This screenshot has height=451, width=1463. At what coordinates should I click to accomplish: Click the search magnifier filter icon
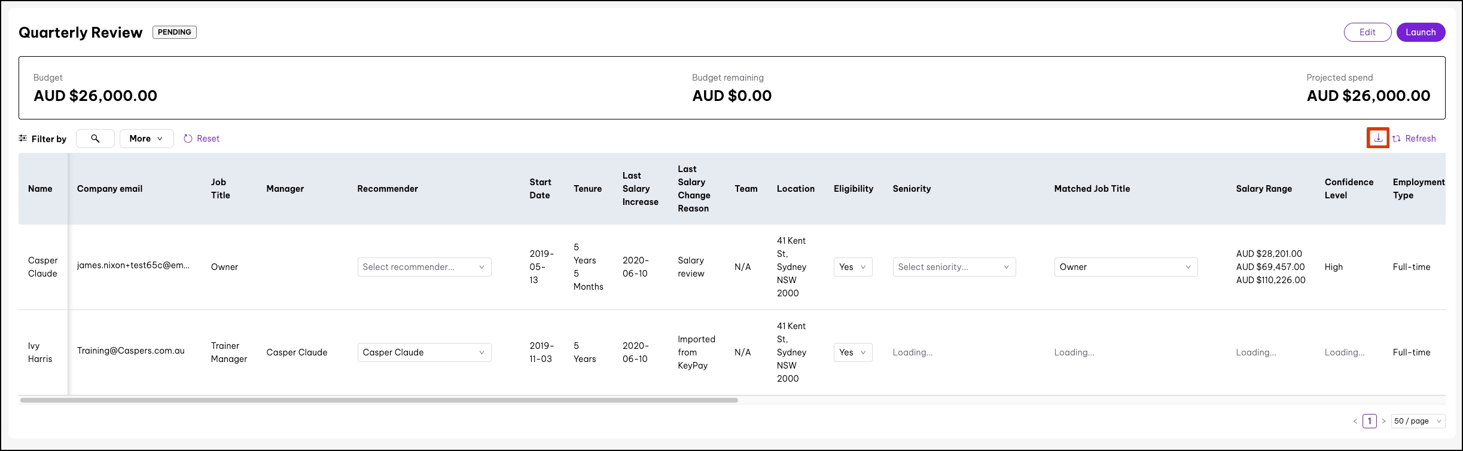pyautogui.click(x=95, y=139)
